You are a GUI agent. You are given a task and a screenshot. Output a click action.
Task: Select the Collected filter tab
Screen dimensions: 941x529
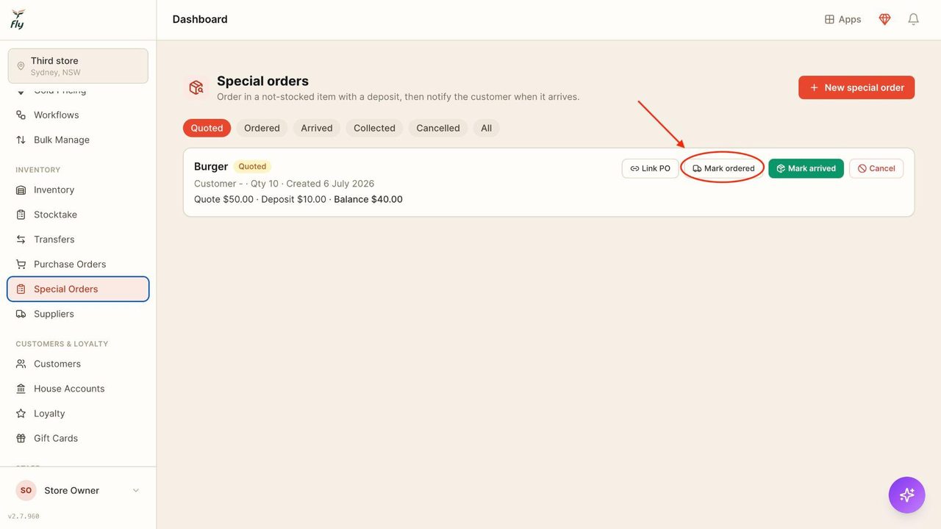pyautogui.click(x=374, y=128)
